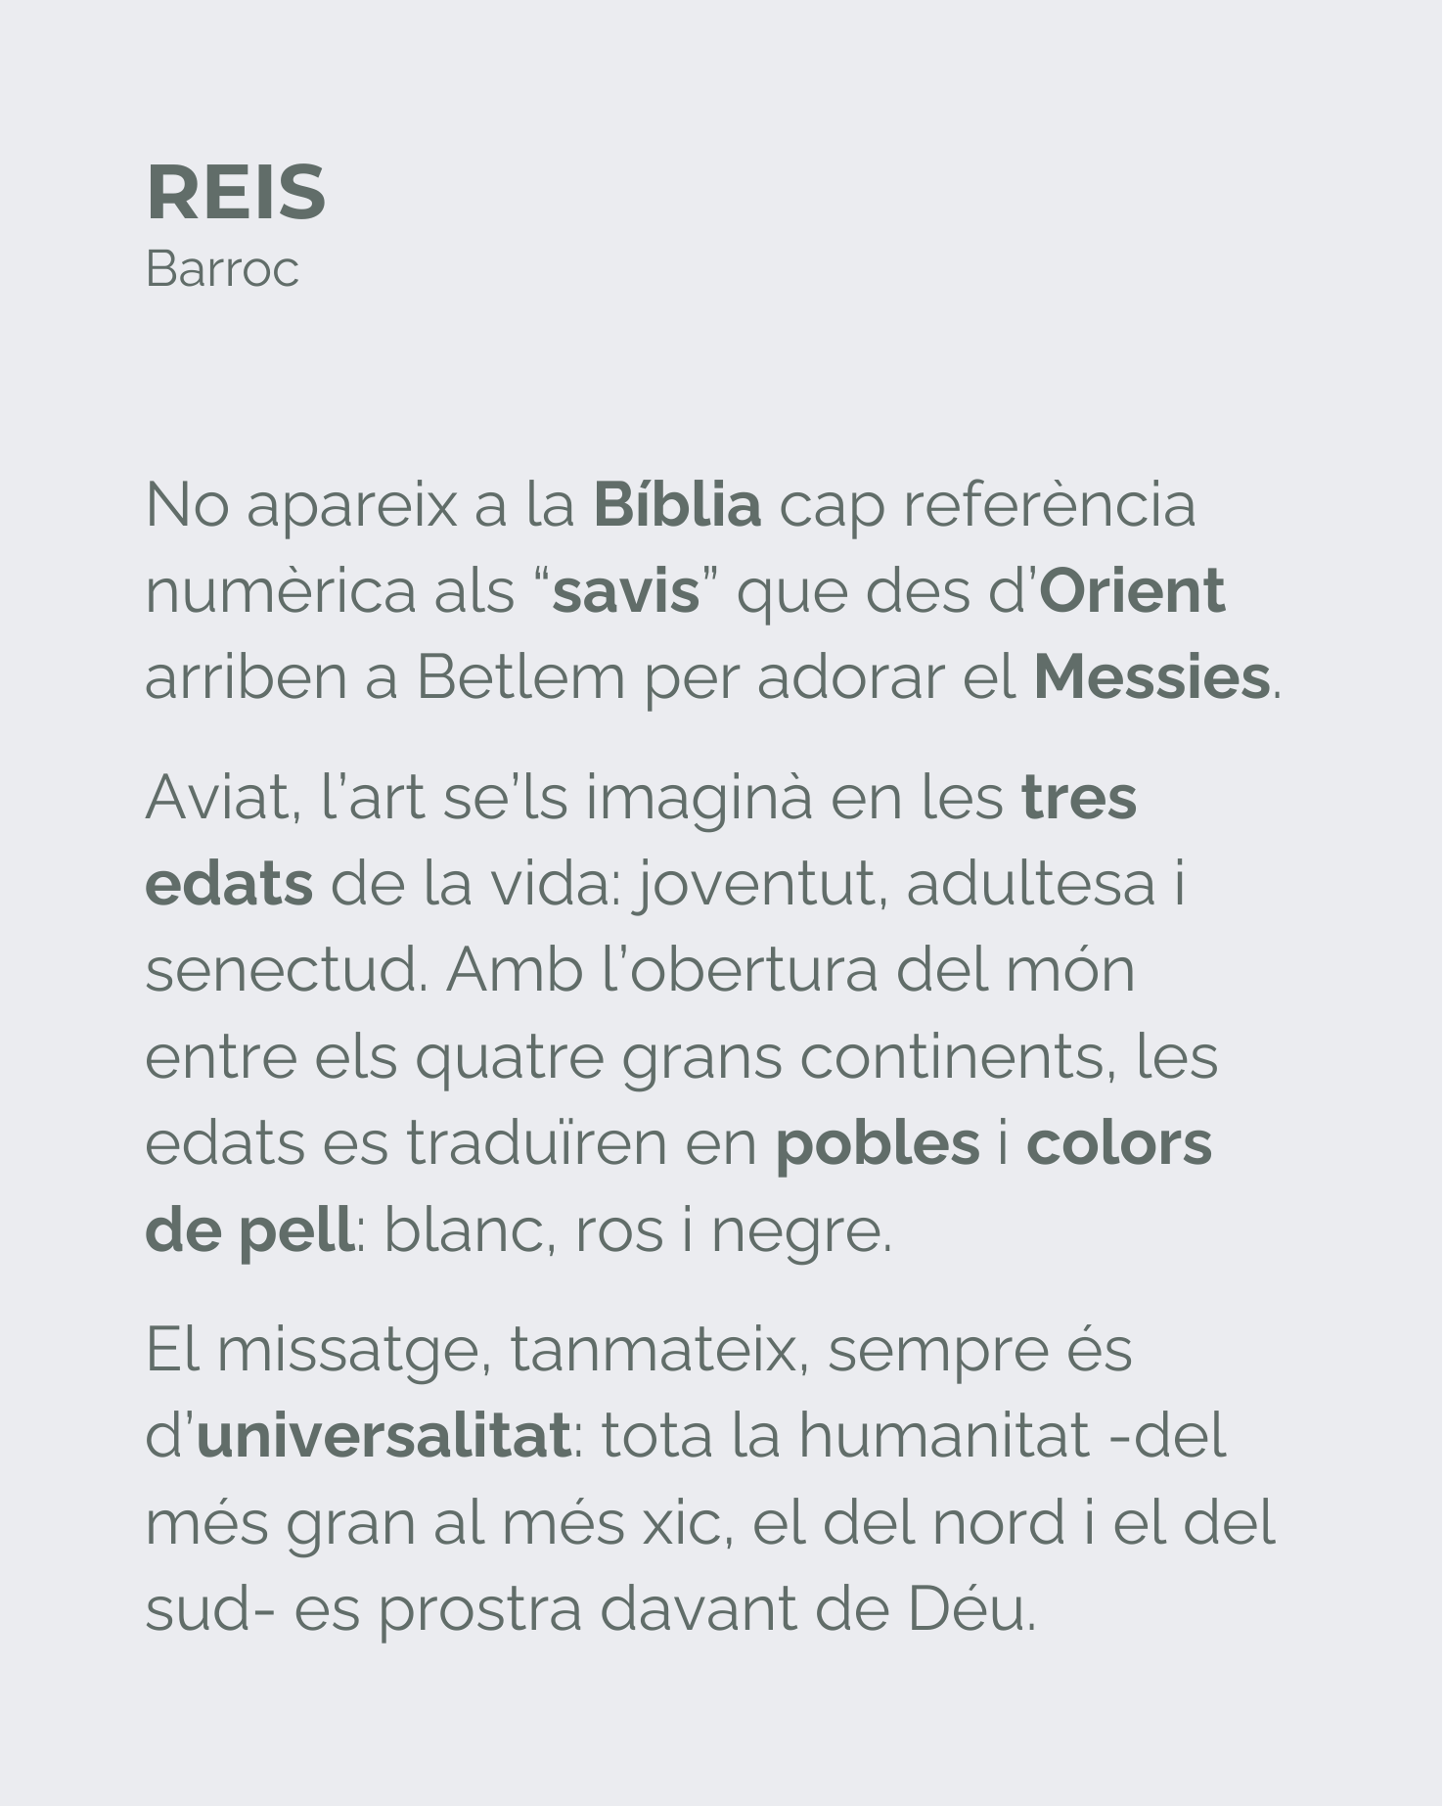Select the bold word savis
Screen dimensions: 1444x1806
pos(626,591)
